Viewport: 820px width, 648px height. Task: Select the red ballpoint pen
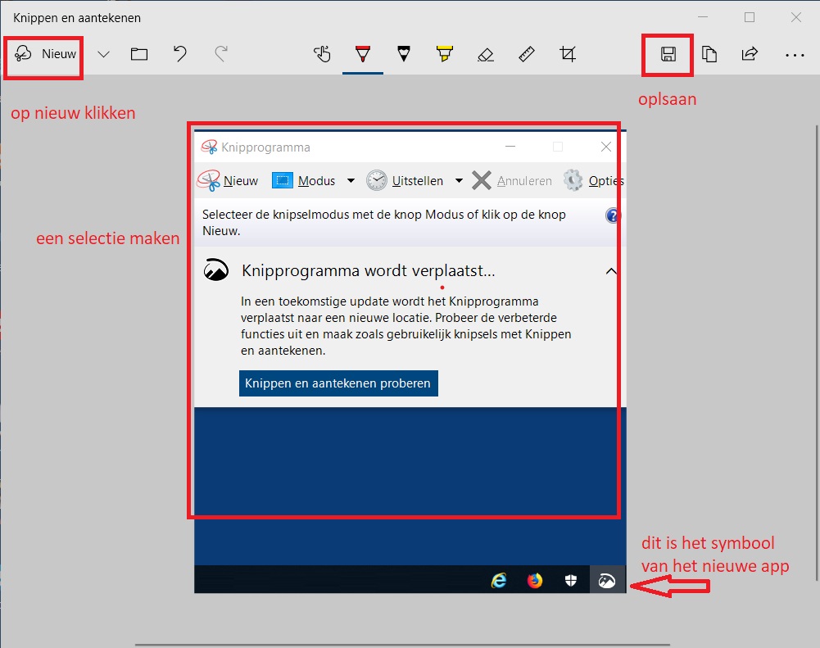tap(363, 55)
